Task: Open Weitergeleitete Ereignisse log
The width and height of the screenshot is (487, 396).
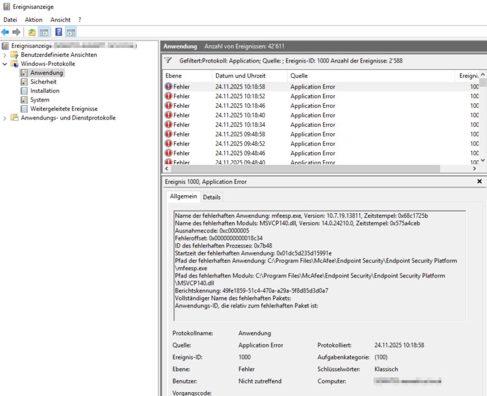Action: pyautogui.click(x=64, y=109)
